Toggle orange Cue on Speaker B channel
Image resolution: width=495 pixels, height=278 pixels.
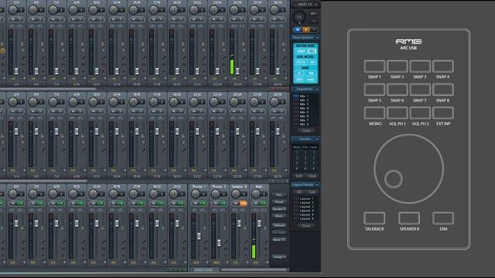pyautogui.click(x=243, y=204)
